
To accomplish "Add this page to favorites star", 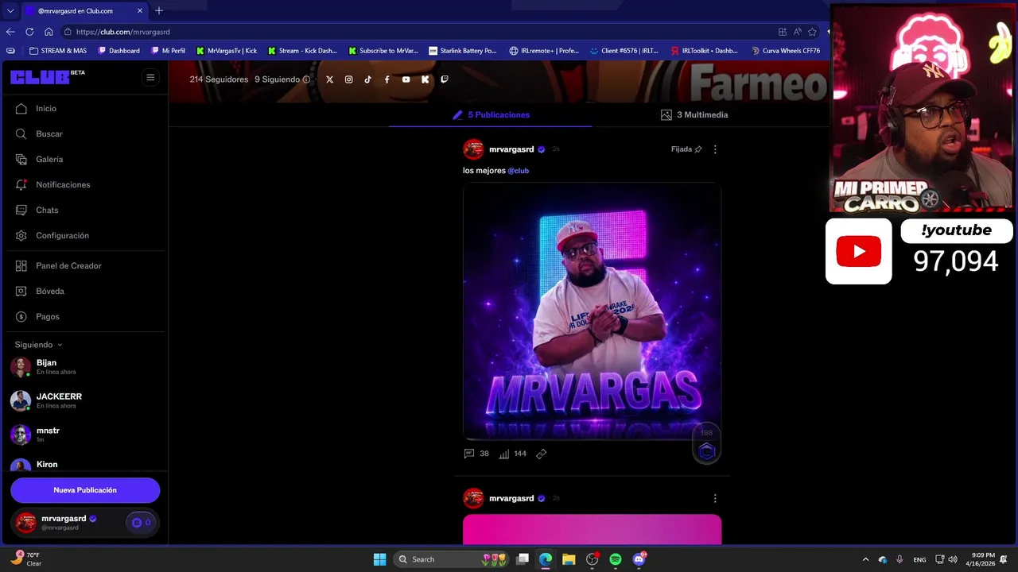I will [812, 32].
